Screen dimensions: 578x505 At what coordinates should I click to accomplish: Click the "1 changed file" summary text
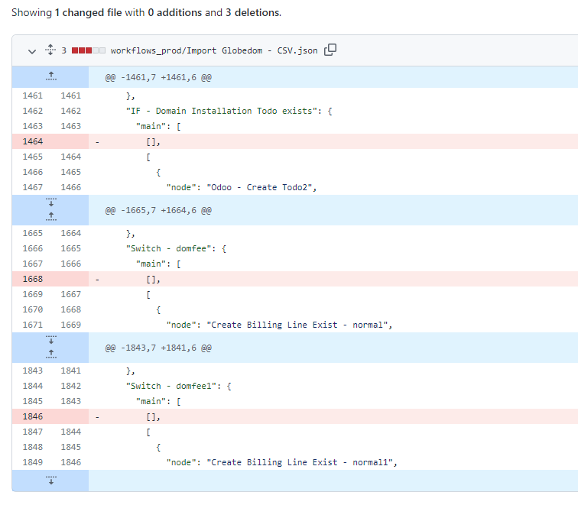(84, 13)
